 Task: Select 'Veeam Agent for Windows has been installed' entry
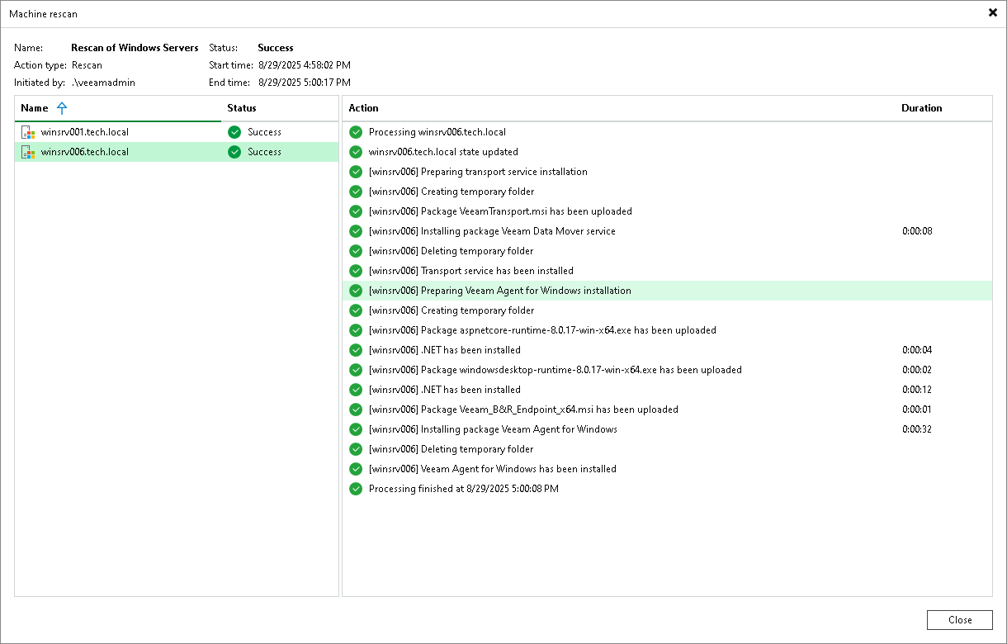[667, 469]
